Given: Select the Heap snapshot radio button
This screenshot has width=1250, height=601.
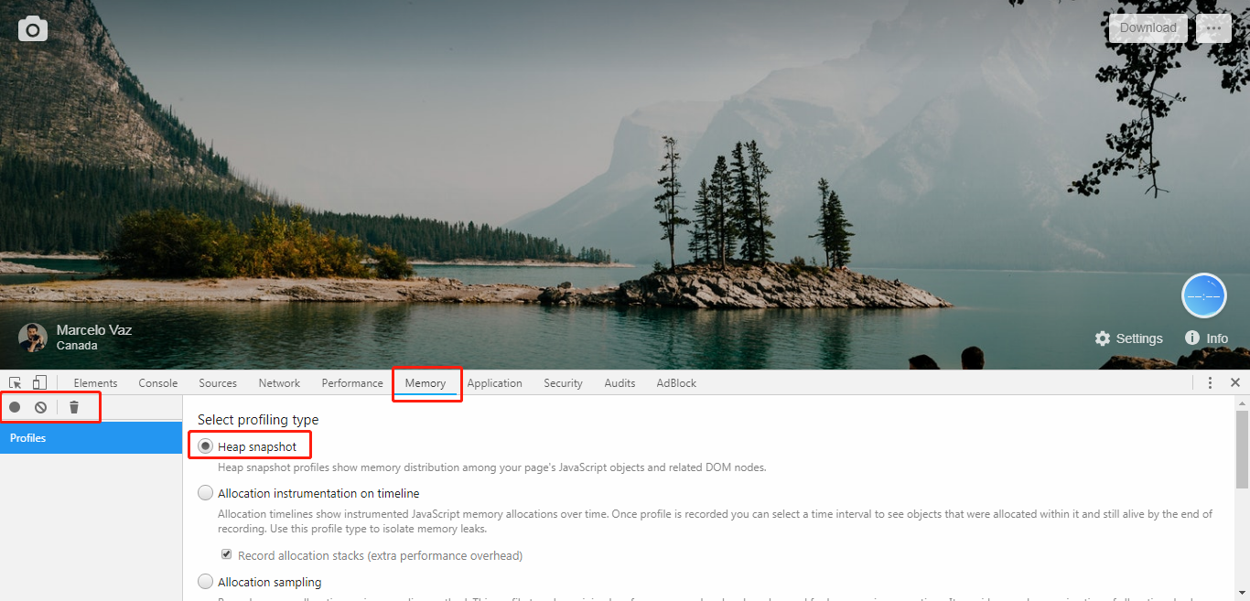Looking at the screenshot, I should pos(205,446).
